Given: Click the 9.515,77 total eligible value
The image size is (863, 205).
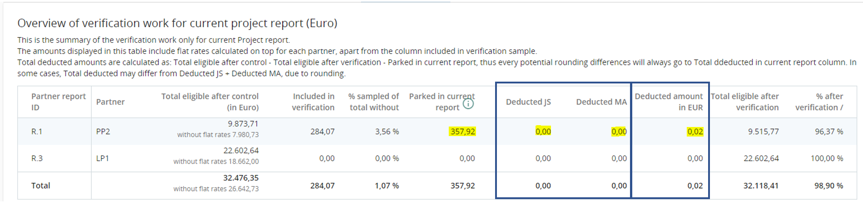Looking at the screenshot, I should (763, 132).
